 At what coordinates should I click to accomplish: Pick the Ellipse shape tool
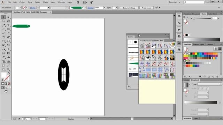coord(8,29)
